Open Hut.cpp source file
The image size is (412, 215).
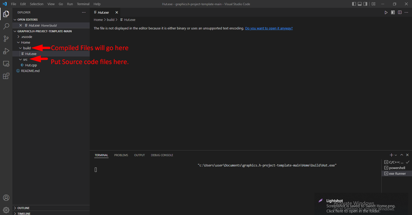(51, 65)
